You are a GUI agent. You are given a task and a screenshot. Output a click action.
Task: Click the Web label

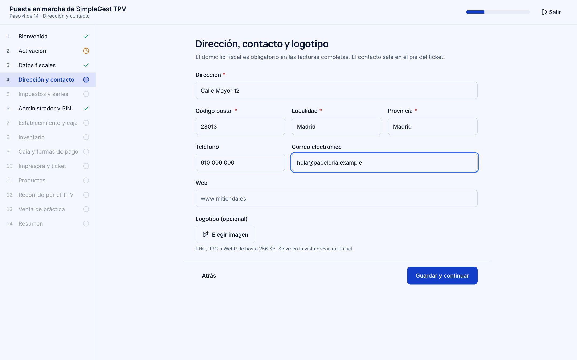click(x=201, y=183)
